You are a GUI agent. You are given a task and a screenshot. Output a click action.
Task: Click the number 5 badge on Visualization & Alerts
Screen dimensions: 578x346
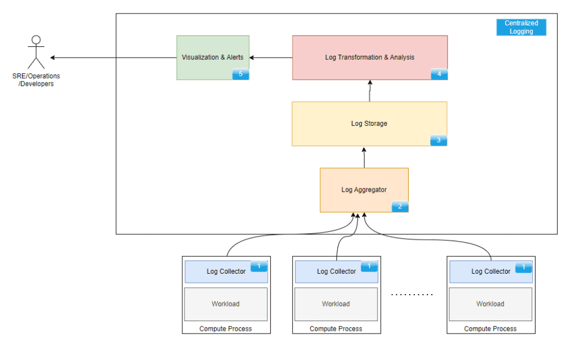(x=240, y=74)
